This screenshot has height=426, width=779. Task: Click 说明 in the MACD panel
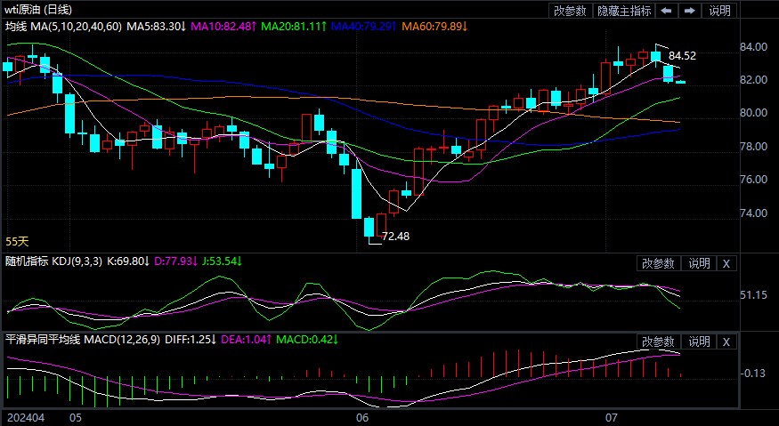[x=699, y=342]
